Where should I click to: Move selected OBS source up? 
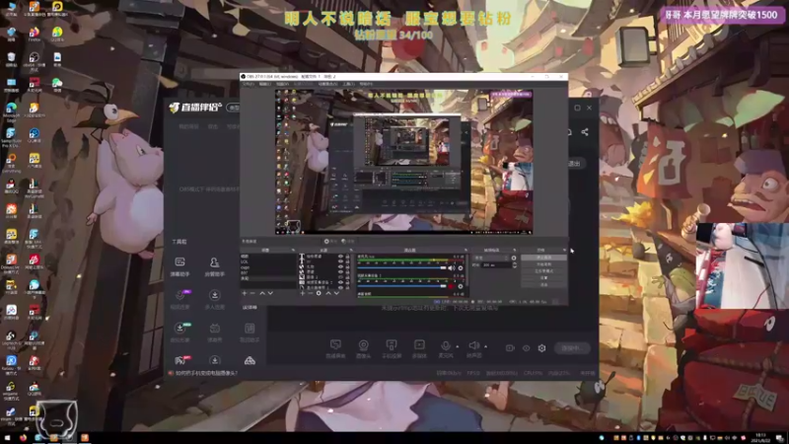coord(328,293)
